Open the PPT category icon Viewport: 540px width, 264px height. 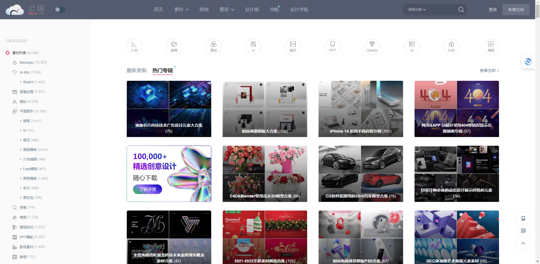point(332,47)
